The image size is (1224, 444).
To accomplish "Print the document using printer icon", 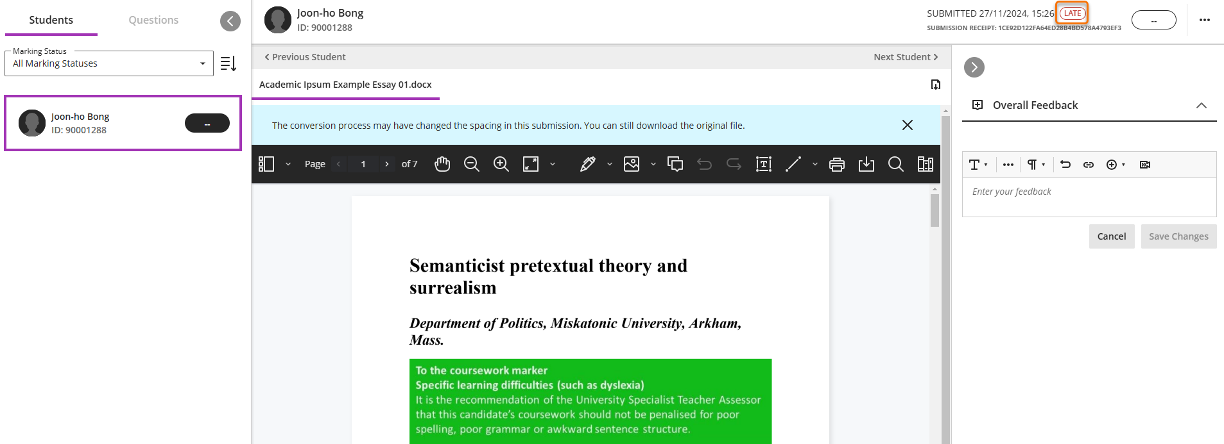I will click(837, 164).
